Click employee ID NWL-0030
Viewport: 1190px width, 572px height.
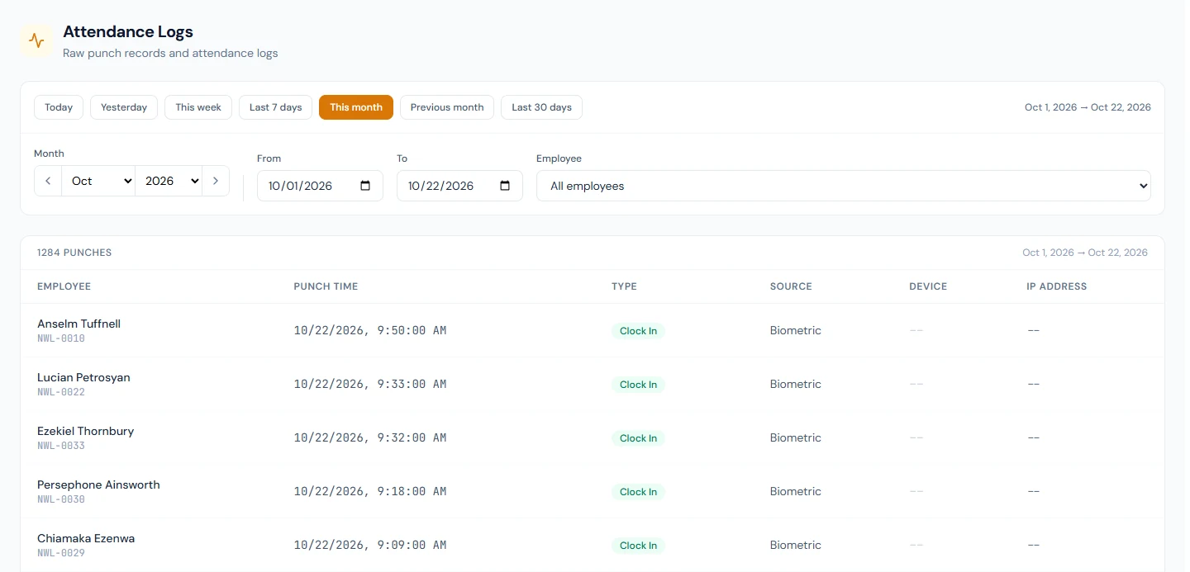pyautogui.click(x=61, y=499)
